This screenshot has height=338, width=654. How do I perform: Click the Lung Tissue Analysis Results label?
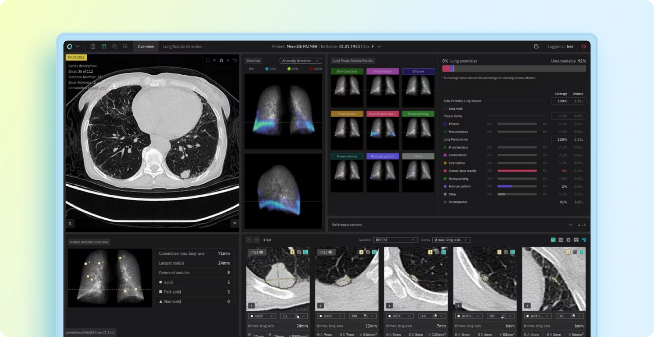(353, 61)
